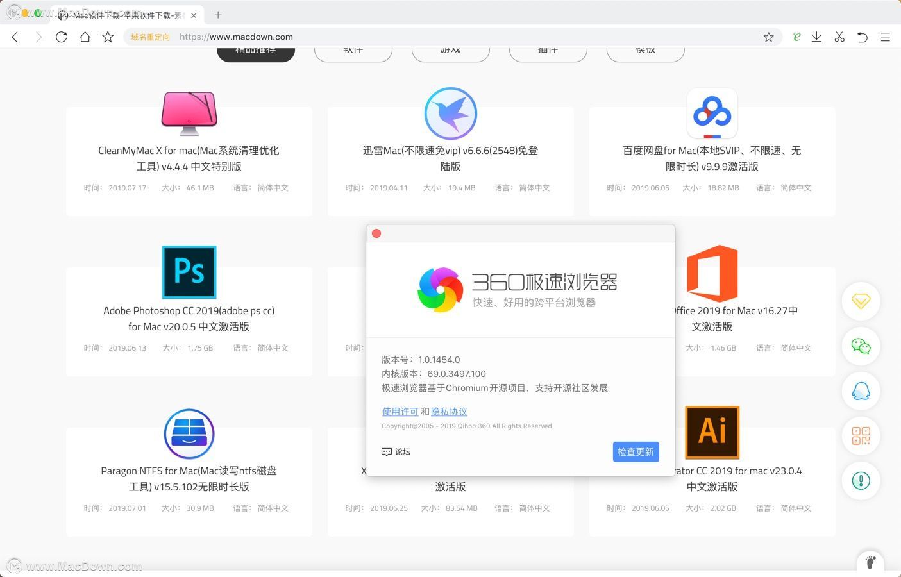Click the 360极速浏览器 dialog heading

tap(544, 281)
